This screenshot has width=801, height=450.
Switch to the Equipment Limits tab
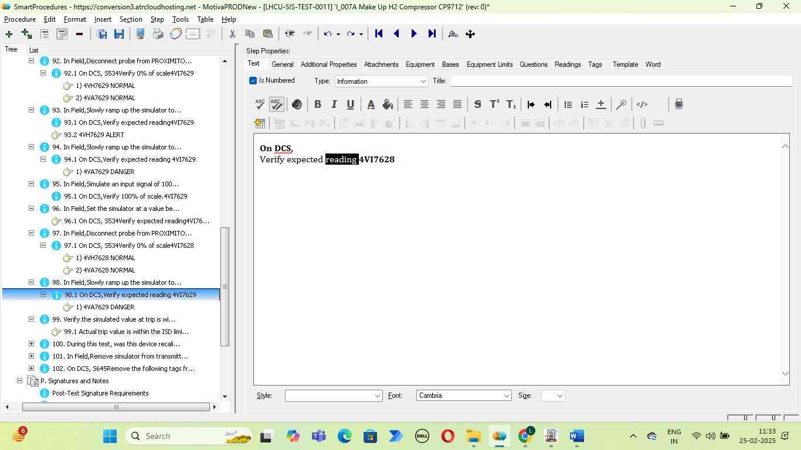[x=490, y=64]
